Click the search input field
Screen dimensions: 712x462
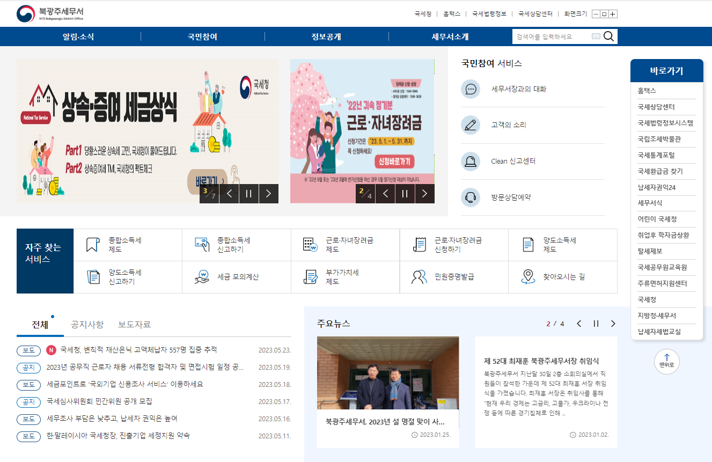[x=552, y=36]
